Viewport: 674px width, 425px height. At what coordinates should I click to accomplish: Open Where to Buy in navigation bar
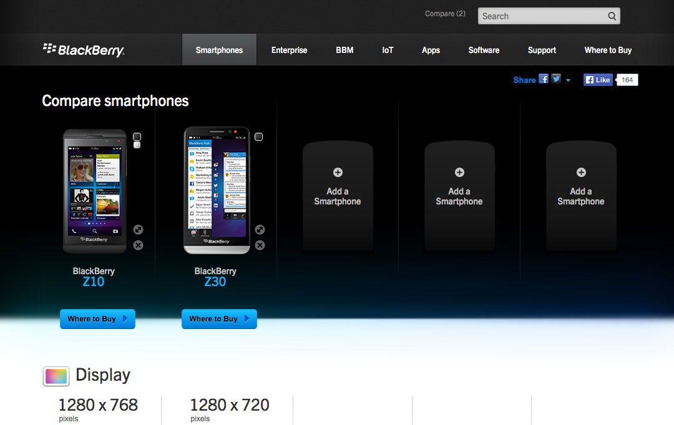(608, 50)
